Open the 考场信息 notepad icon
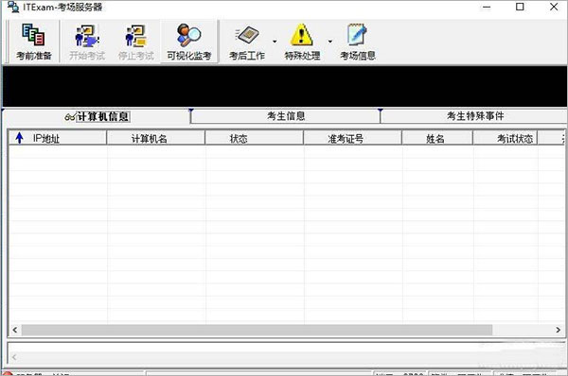 pos(358,42)
